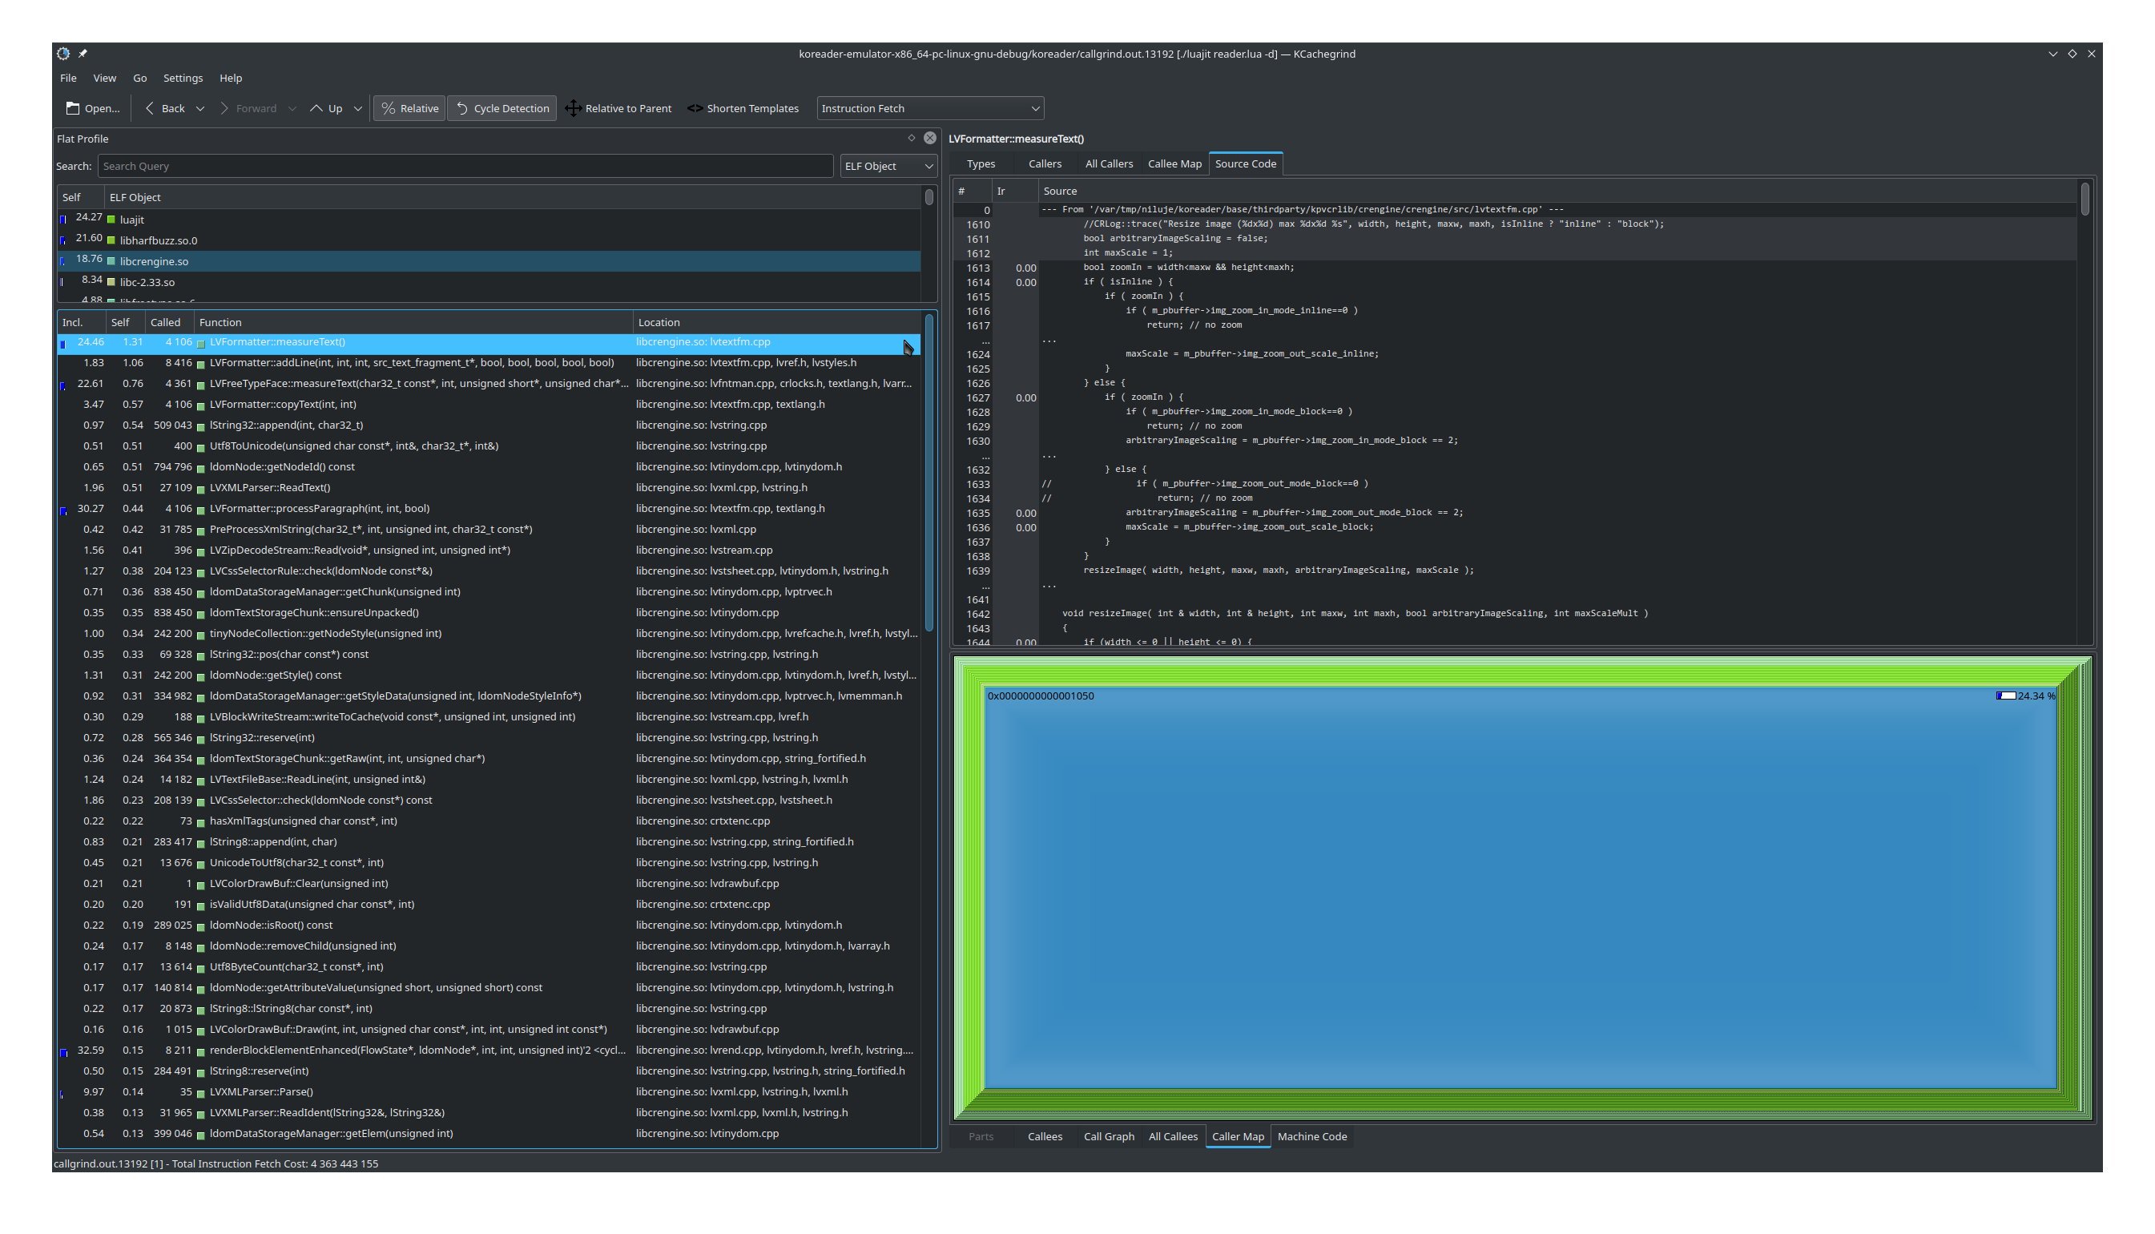
Task: Float the Flat Profile panel via its detach icon
Action: click(911, 137)
